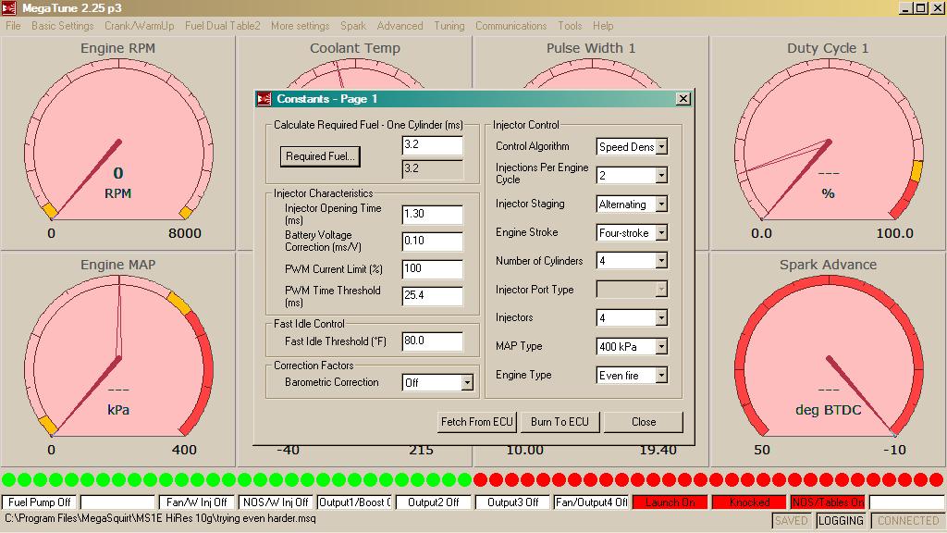Expand the MAP Type dropdown
947x533 pixels.
[661, 346]
